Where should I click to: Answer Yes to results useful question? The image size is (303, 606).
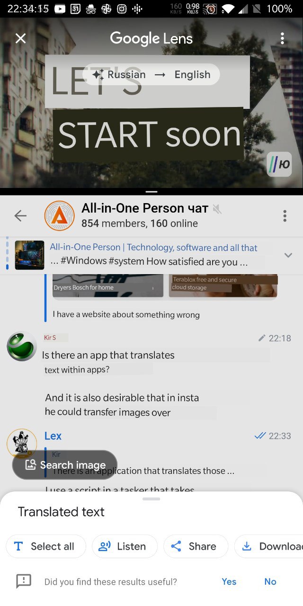click(x=229, y=581)
